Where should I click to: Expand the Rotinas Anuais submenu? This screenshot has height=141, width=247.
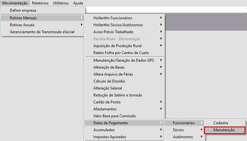tap(22, 25)
